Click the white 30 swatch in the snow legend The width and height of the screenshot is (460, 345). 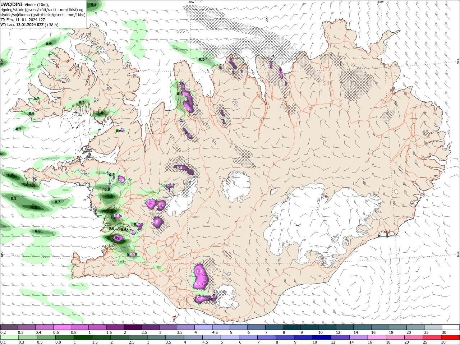451,327
